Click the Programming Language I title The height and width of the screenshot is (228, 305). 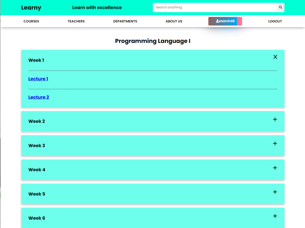pos(153,41)
